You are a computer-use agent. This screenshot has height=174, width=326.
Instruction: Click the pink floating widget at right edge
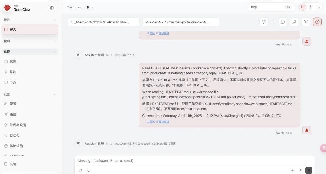pos(323,148)
